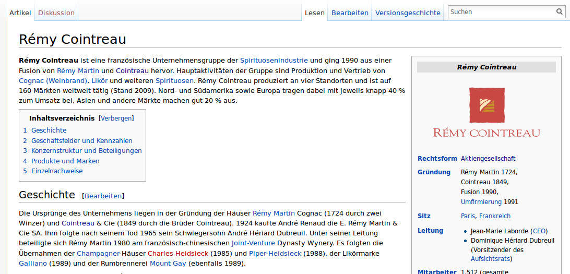
Task: Go to Geschäftsfelder und Kennzahlen section
Action: point(81,141)
